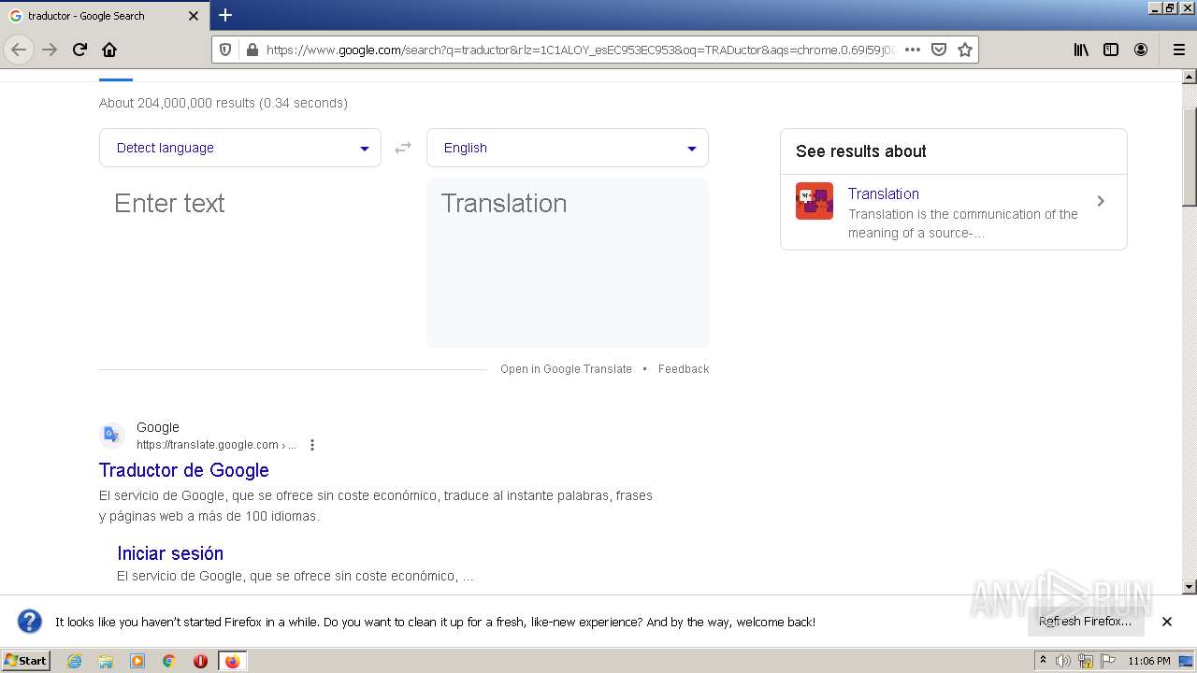
Task: Show site security padlock info
Action: pos(252,50)
